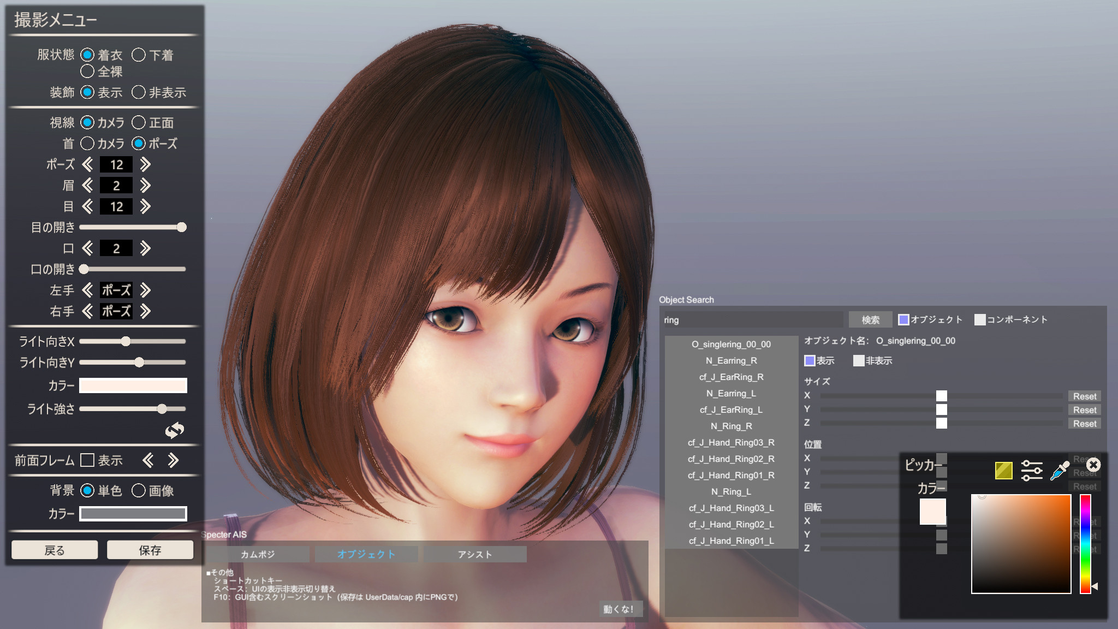
Task: Select 下着 clothing state radio button
Action: pyautogui.click(x=139, y=55)
